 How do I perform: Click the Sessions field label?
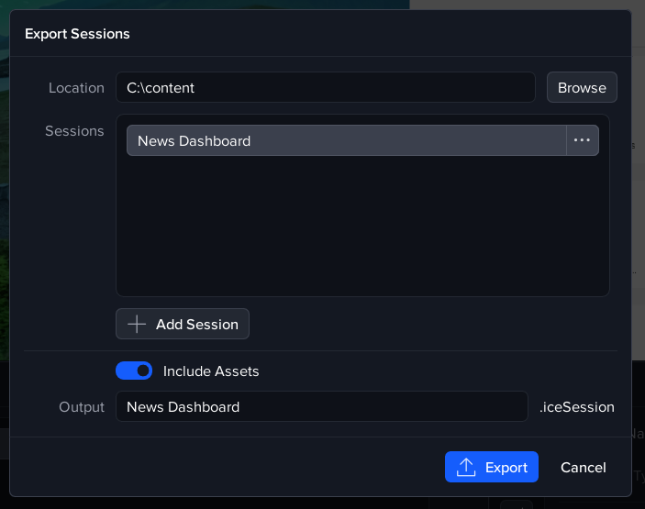pyautogui.click(x=74, y=131)
